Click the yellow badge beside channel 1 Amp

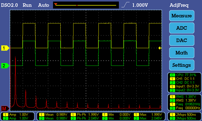[x=6, y=115]
